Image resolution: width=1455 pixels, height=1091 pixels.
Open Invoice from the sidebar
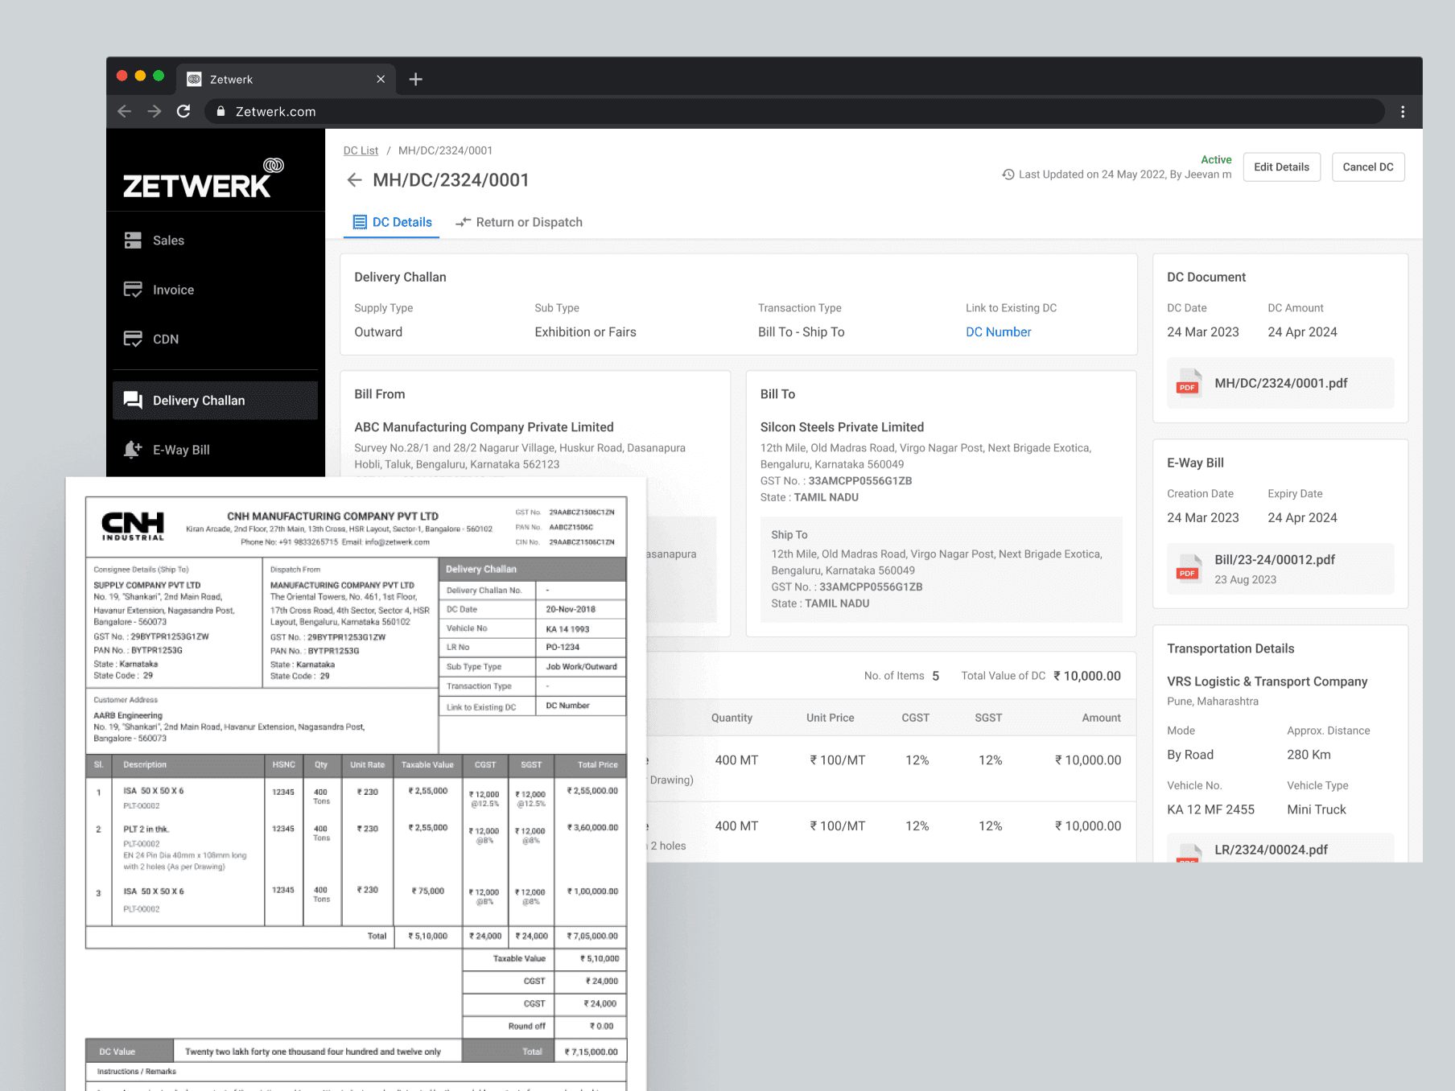216,290
